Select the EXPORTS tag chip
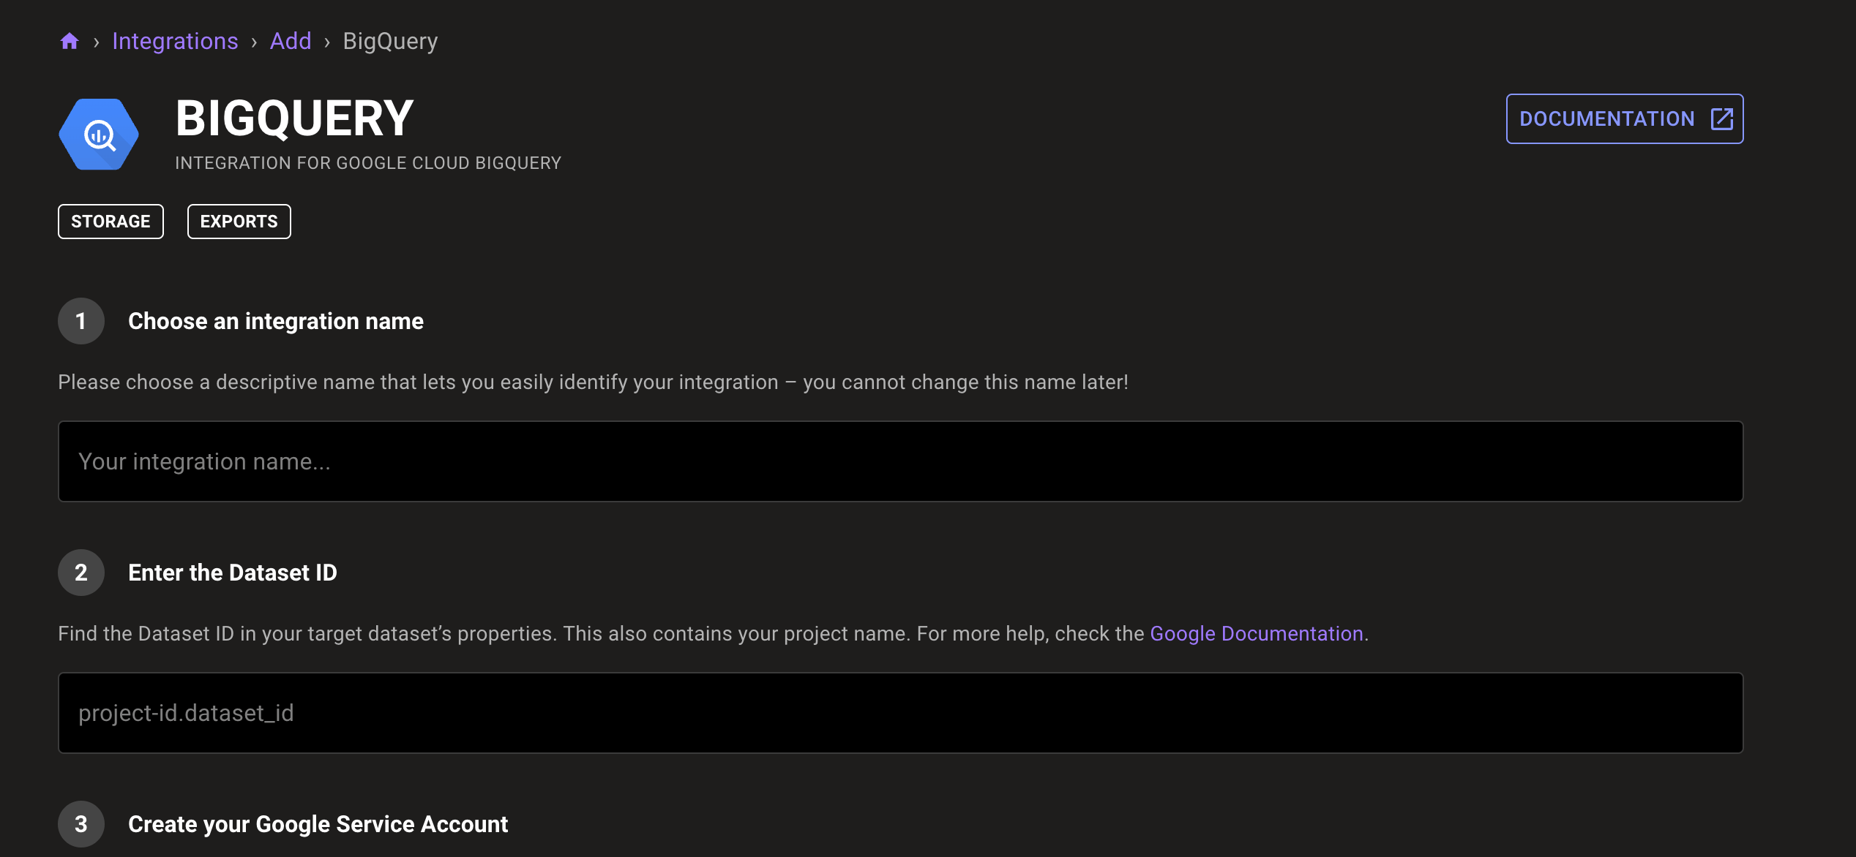This screenshot has width=1856, height=857. [239, 221]
